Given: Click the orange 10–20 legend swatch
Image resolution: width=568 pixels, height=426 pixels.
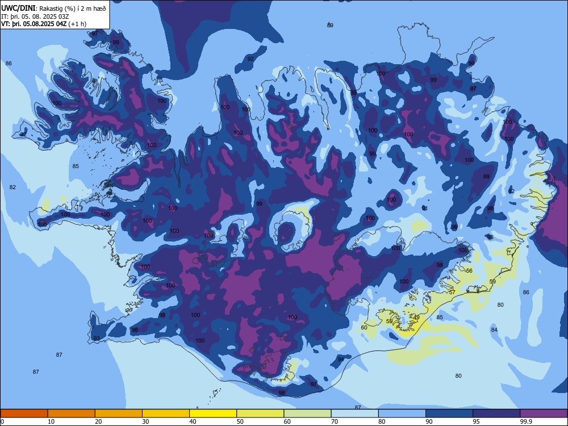Looking at the screenshot, I should click(72, 414).
